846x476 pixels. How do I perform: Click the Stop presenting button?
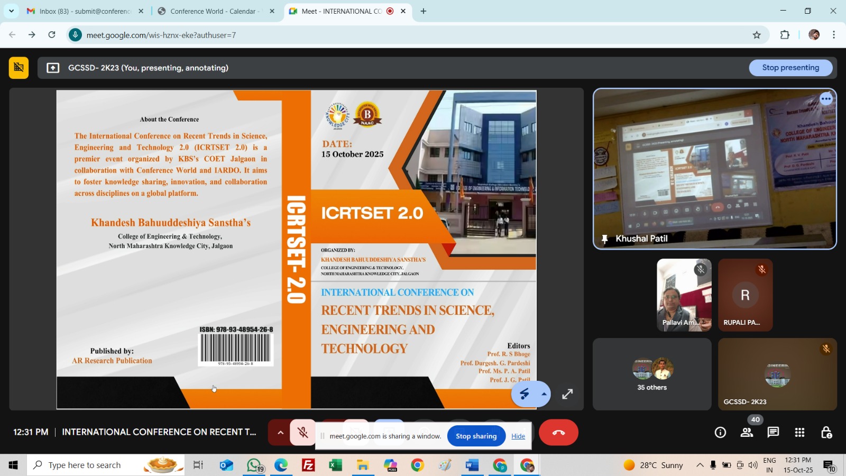point(790,68)
